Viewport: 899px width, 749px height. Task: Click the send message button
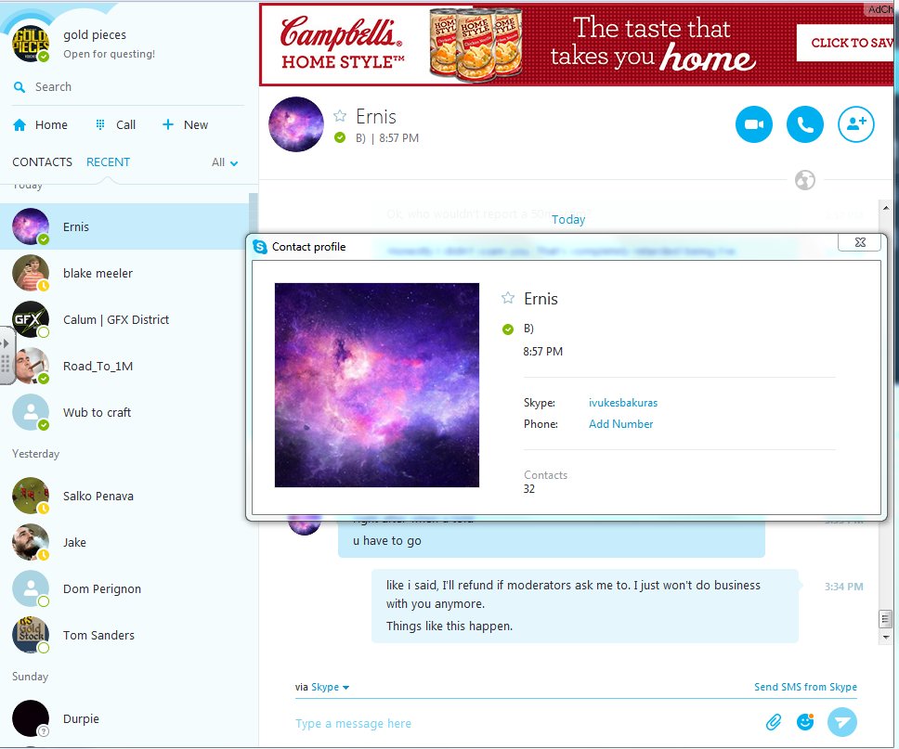click(x=842, y=722)
